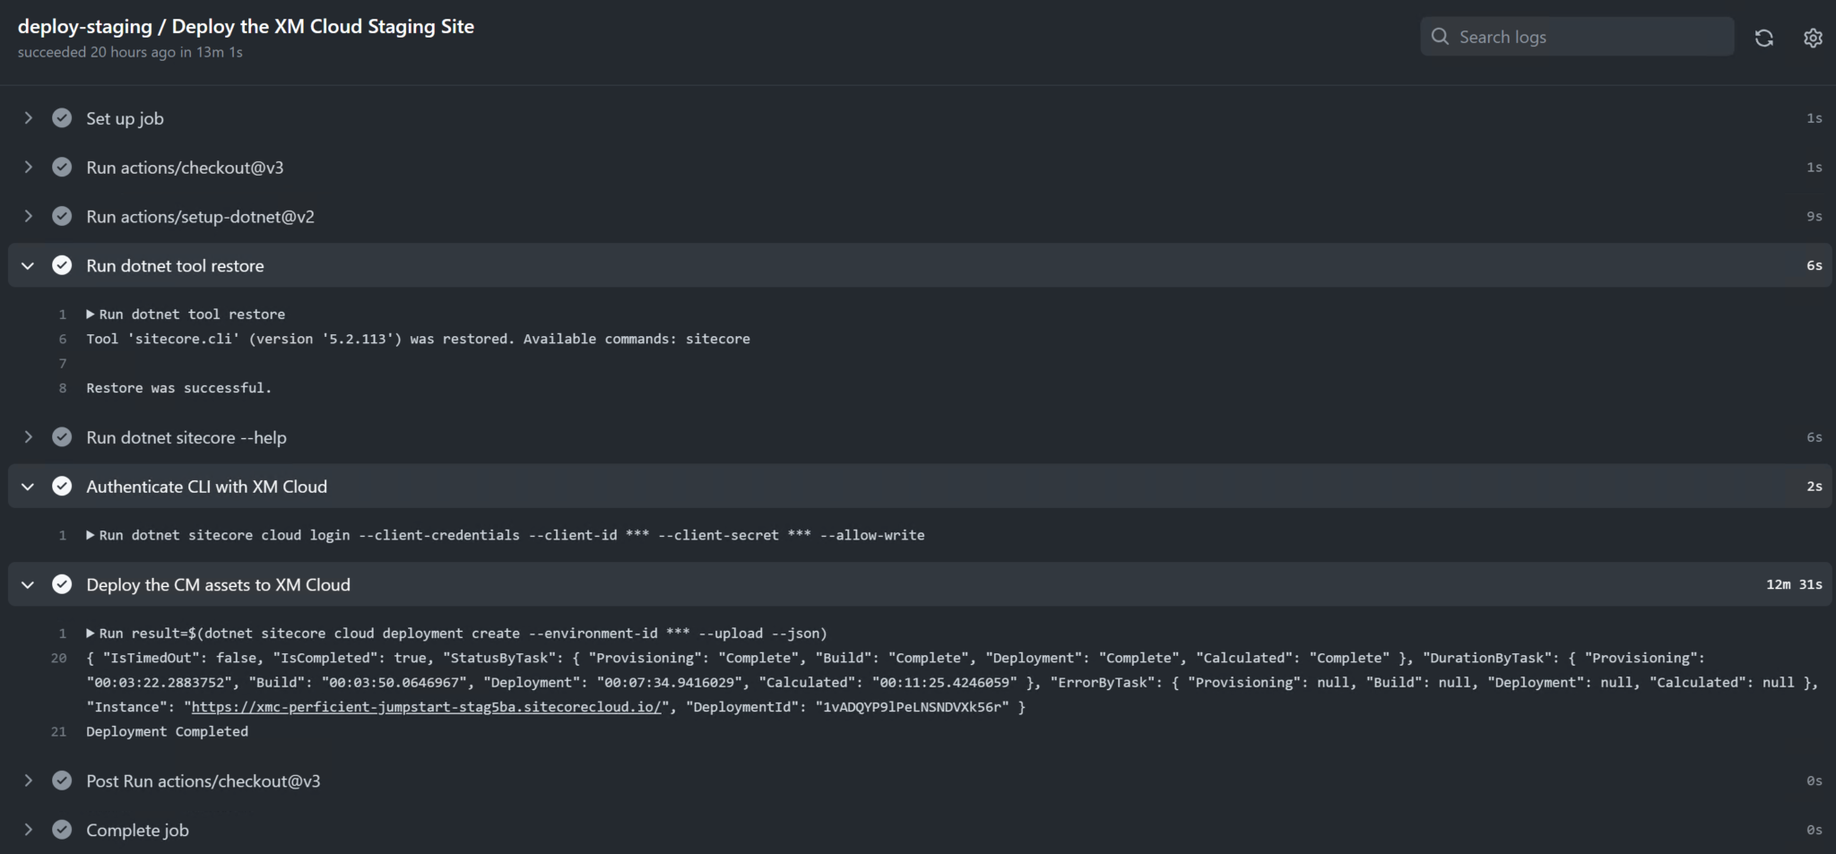1836x854 pixels.
Task: Click the 12m 31s duration label
Action: point(1797,584)
